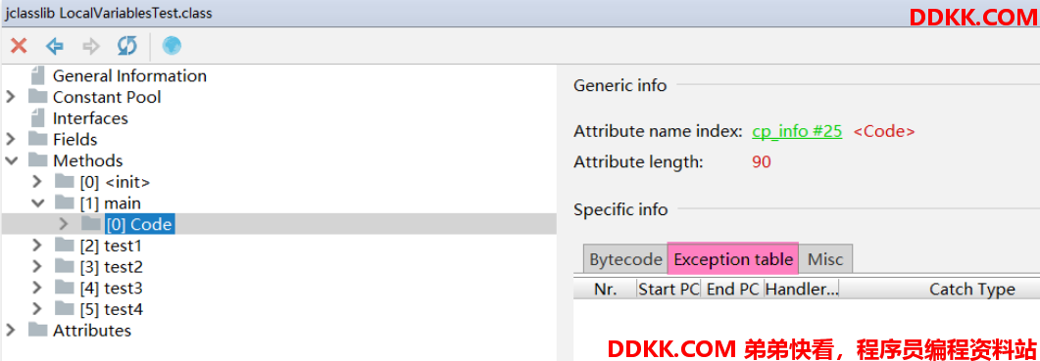Expand the Attributes node
The image size is (1040, 361).
[11, 330]
